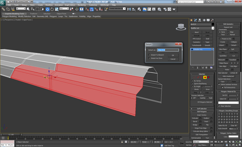Toggle the Percent Snap icon
Screen dimensions: 242x147
(96, 9)
